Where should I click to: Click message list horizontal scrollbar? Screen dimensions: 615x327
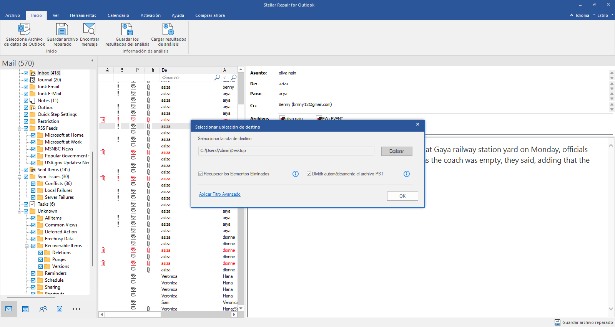[168, 314]
